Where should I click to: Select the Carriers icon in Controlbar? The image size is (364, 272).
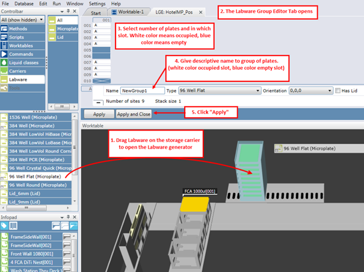[5, 70]
